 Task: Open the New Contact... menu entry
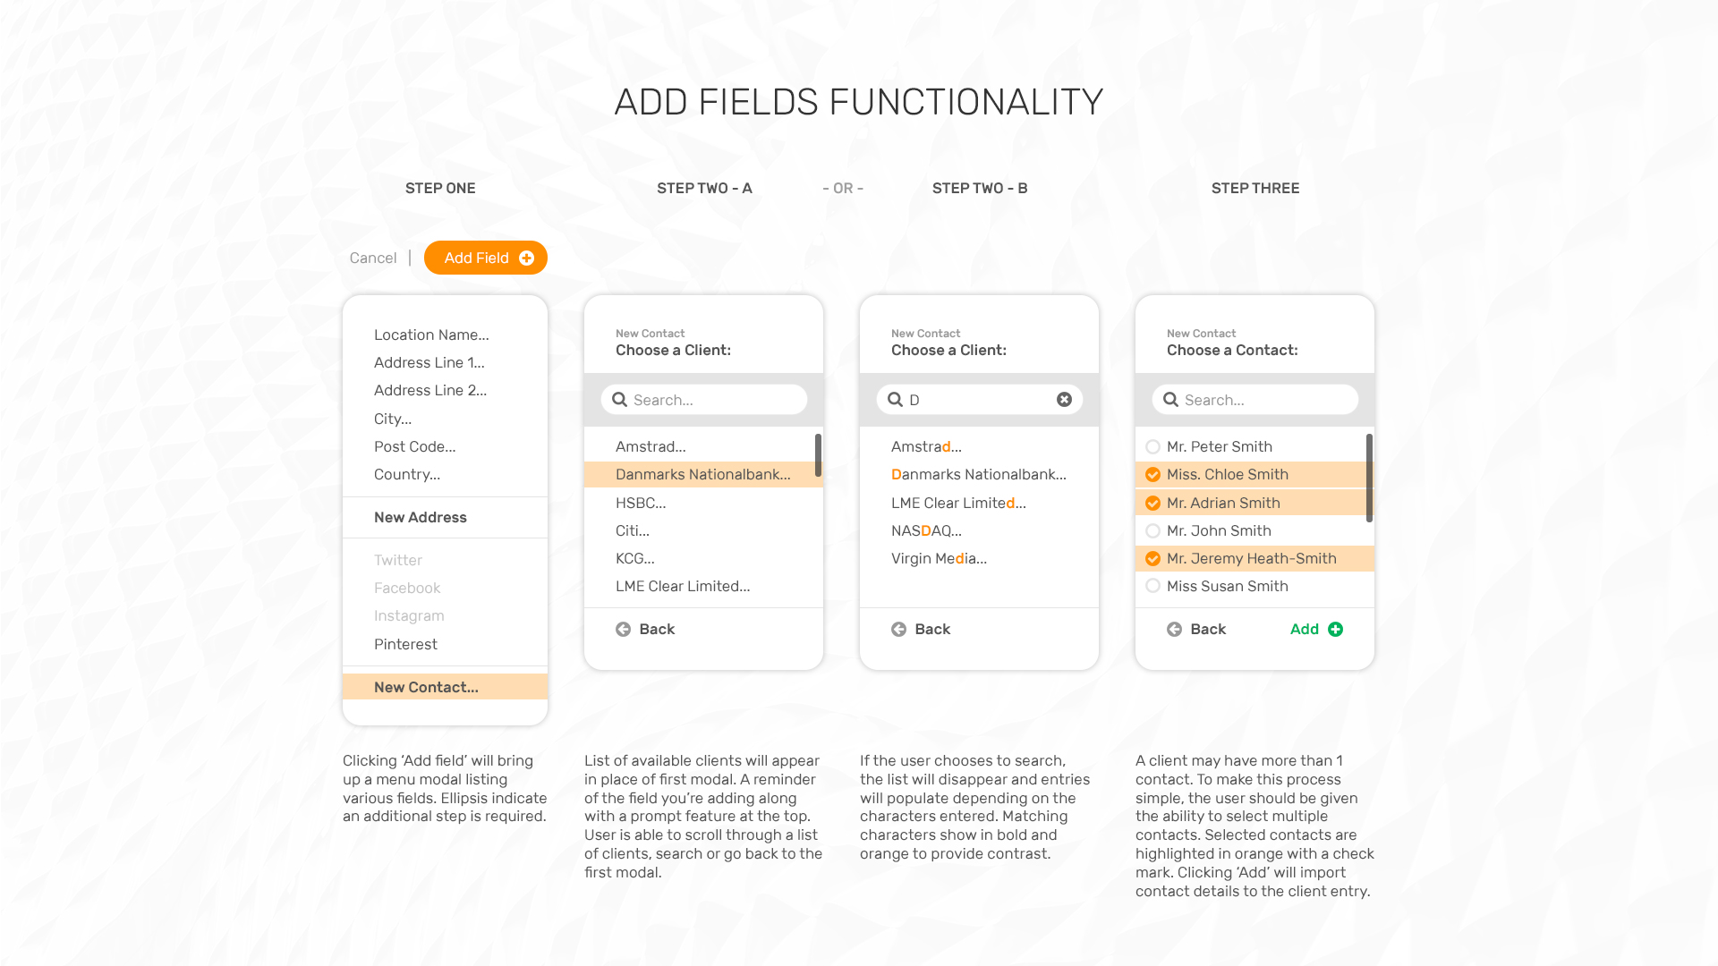426,687
